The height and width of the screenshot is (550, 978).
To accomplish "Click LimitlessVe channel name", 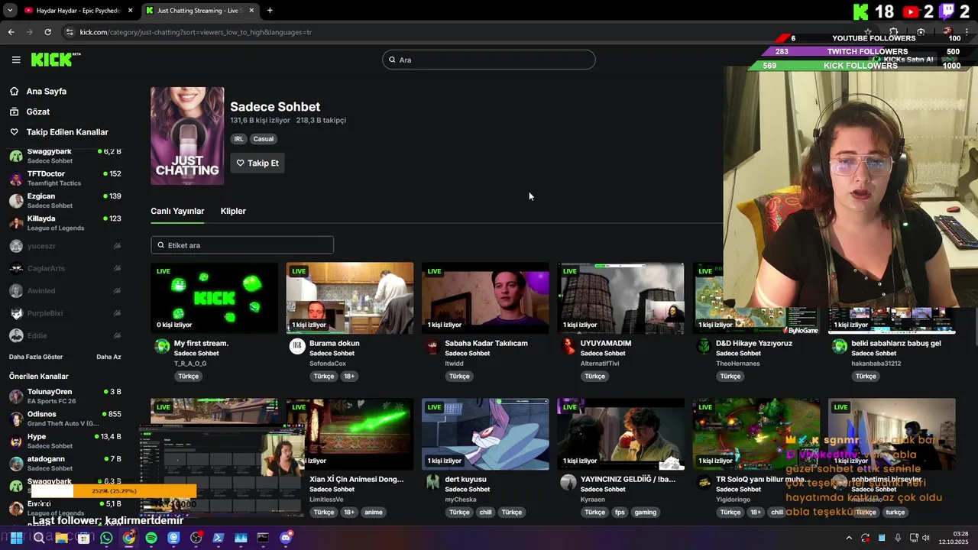I will (x=326, y=500).
